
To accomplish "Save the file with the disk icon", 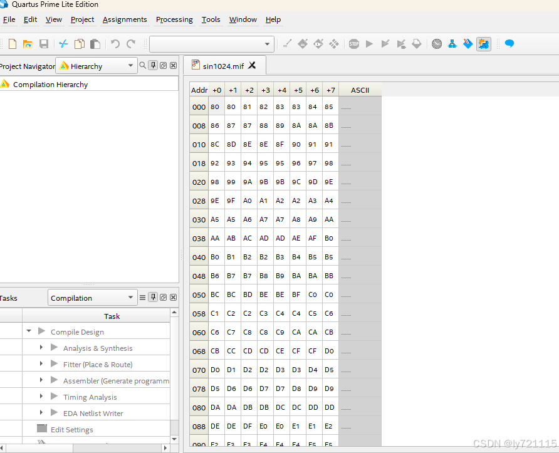I will 43,44.
